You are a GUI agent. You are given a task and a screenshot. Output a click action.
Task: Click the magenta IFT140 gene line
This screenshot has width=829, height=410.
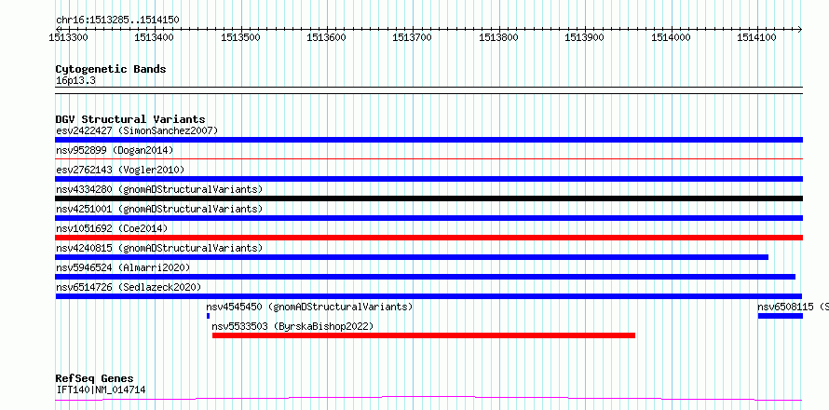point(428,399)
